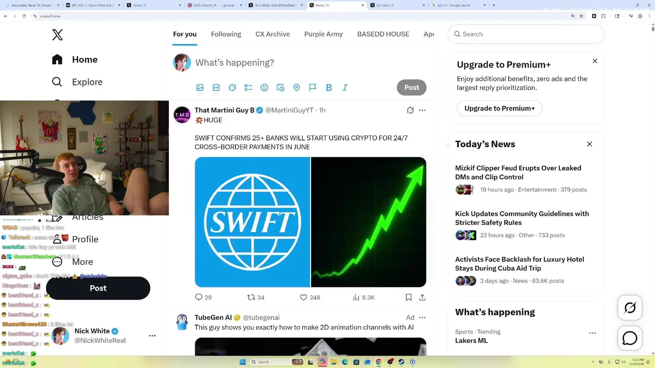
Task: Share the SWIFT post
Action: (422, 297)
